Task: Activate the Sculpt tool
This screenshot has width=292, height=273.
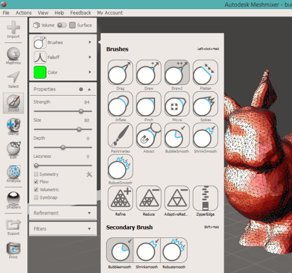Action: tap(13, 103)
